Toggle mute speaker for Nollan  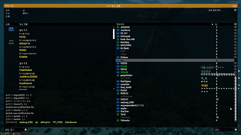click(x=235, y=54)
